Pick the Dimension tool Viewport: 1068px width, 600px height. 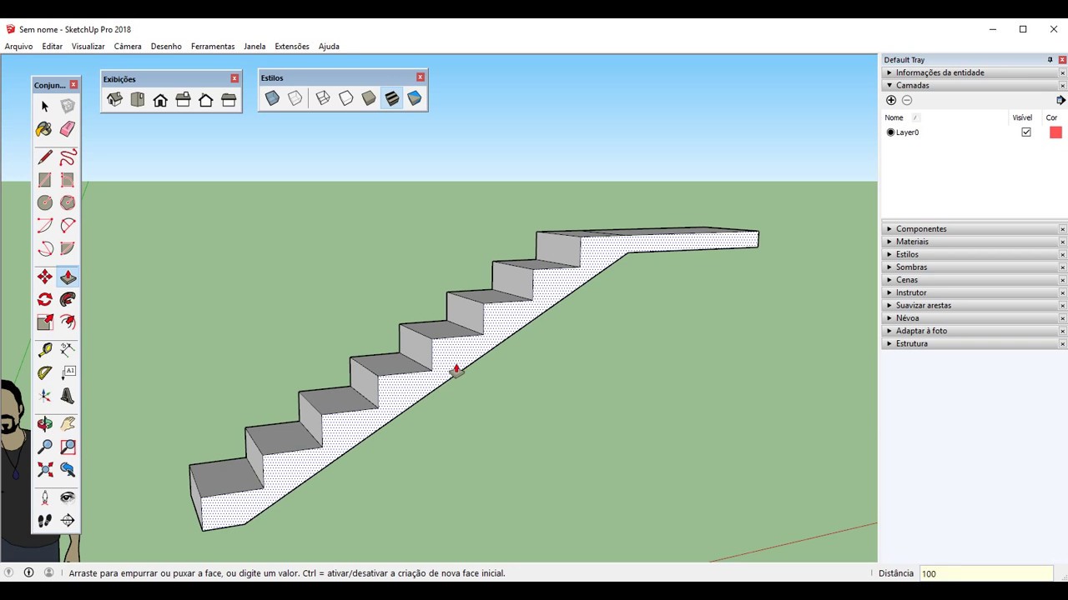point(68,350)
